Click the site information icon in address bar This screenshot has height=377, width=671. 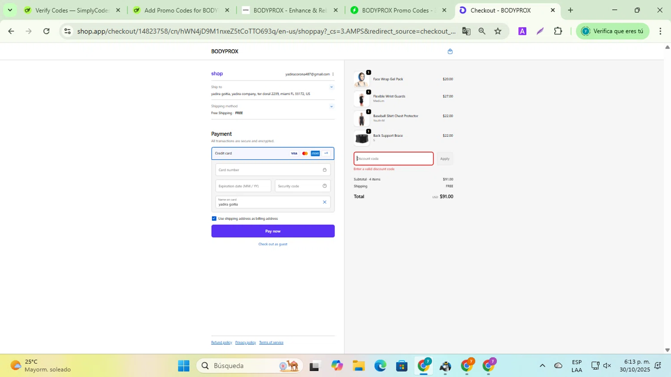pyautogui.click(x=68, y=31)
